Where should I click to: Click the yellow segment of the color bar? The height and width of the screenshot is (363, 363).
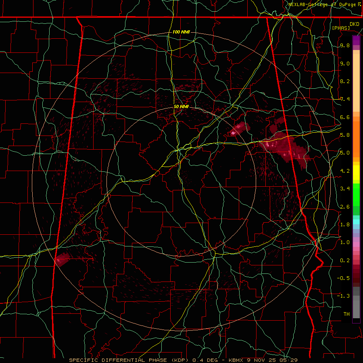tap(356, 173)
